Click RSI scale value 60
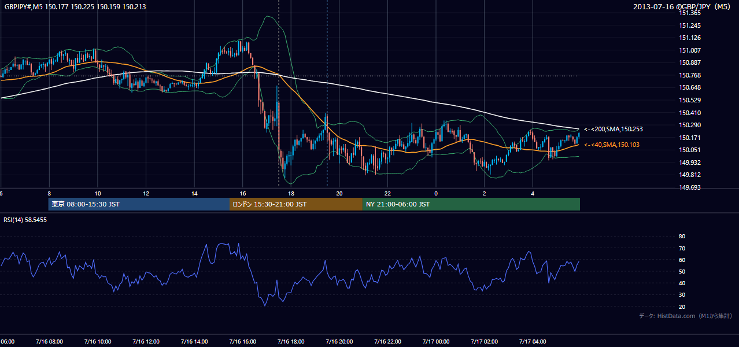This screenshot has width=739, height=347. [x=682, y=260]
